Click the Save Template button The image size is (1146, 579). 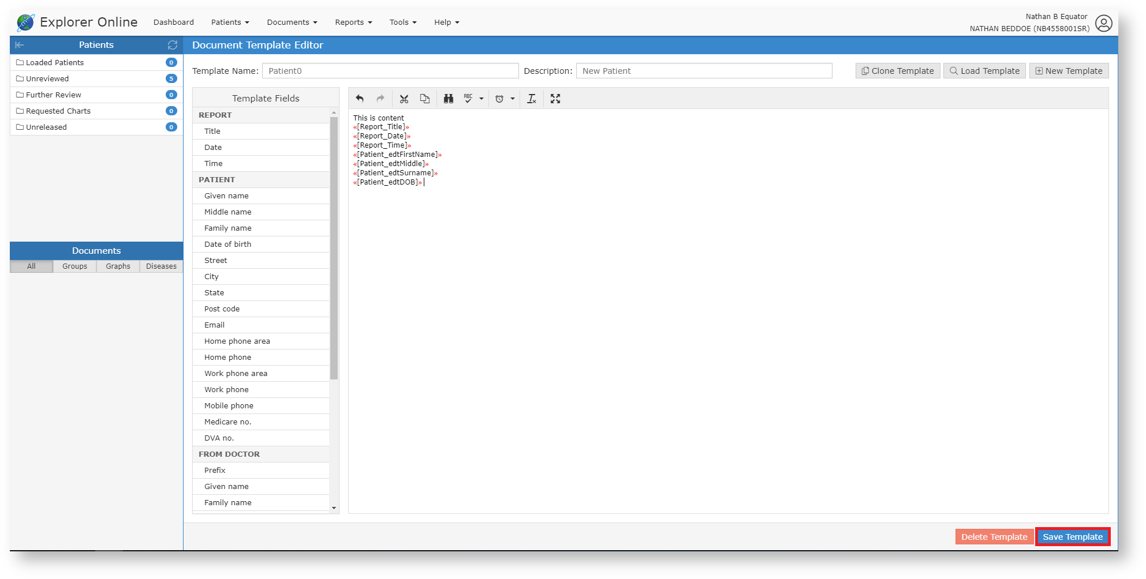1072,537
